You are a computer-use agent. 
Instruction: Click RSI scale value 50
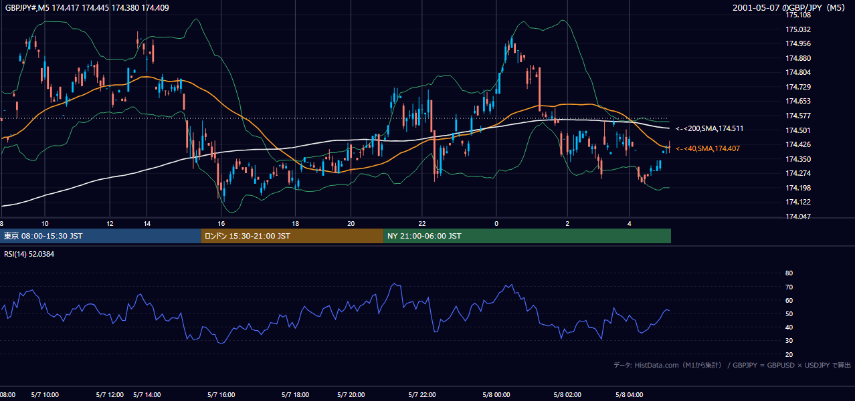point(789,313)
